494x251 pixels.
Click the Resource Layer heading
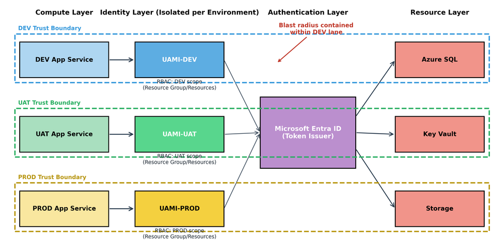coord(439,12)
